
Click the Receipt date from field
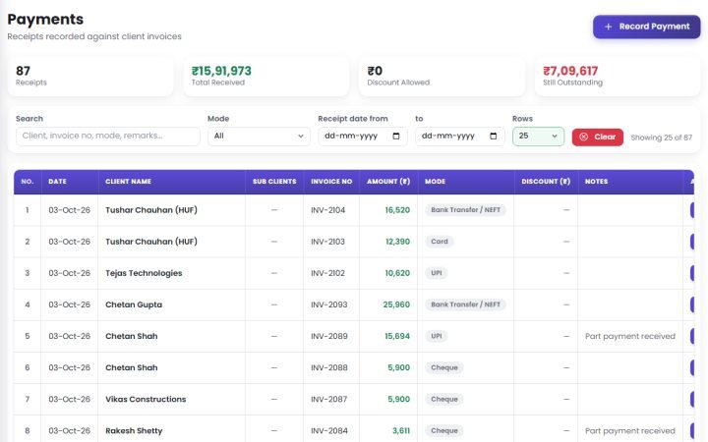point(363,137)
